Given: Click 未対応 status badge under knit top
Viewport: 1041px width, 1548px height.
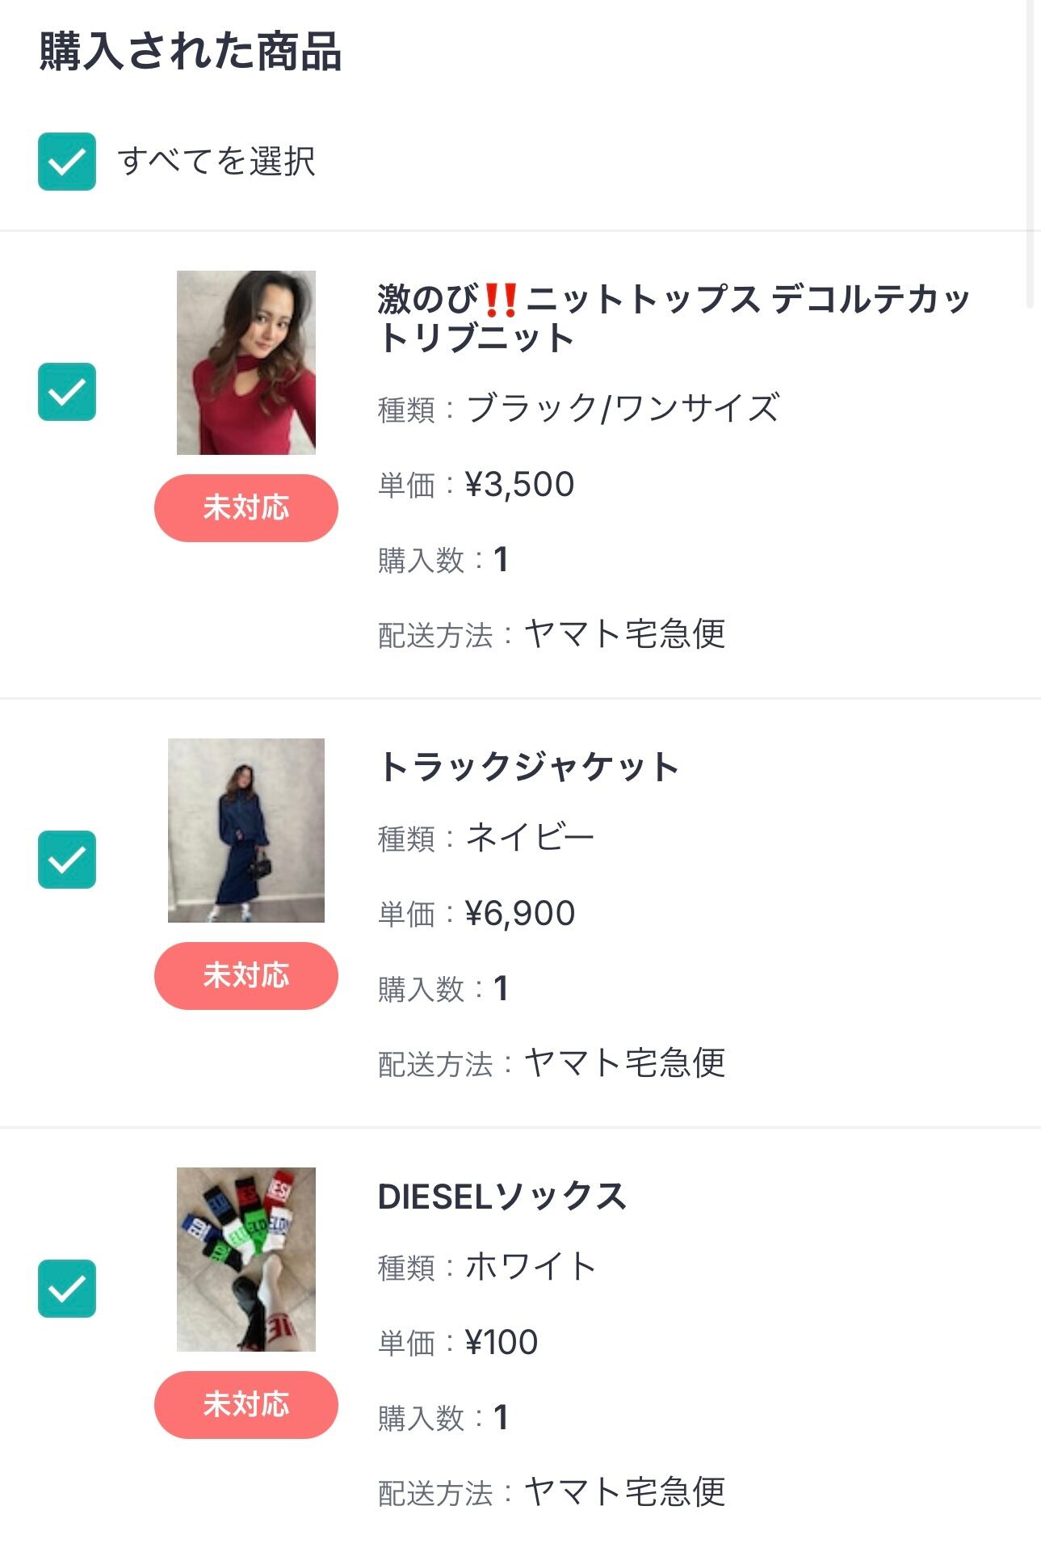Looking at the screenshot, I should point(246,508).
